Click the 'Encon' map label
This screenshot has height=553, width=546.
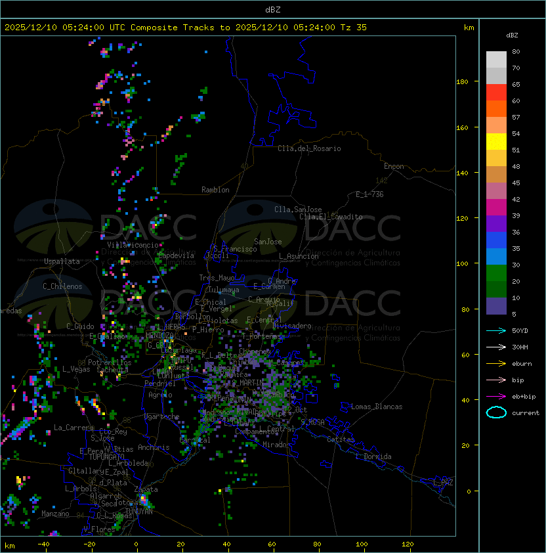394,166
